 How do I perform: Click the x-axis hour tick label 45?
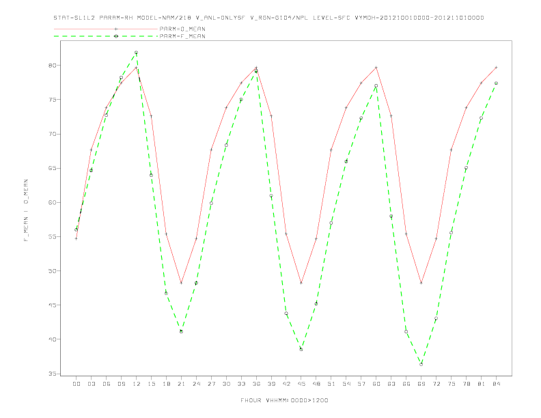click(x=301, y=384)
